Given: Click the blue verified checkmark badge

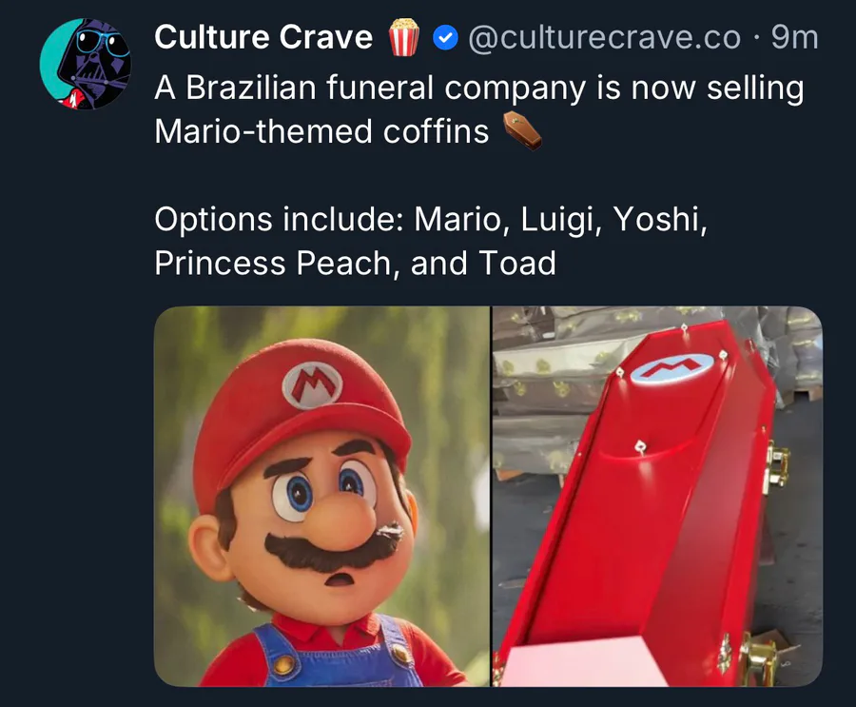Looking at the screenshot, I should pyautogui.click(x=444, y=38).
